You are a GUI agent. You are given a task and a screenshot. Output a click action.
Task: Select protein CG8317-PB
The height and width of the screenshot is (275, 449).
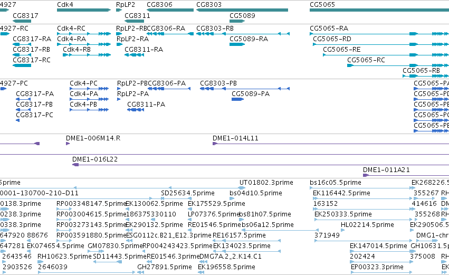pyautogui.click(x=23, y=110)
